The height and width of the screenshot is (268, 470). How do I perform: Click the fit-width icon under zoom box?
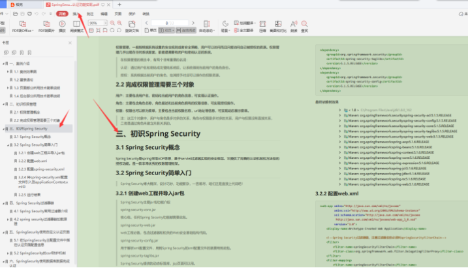105,30
